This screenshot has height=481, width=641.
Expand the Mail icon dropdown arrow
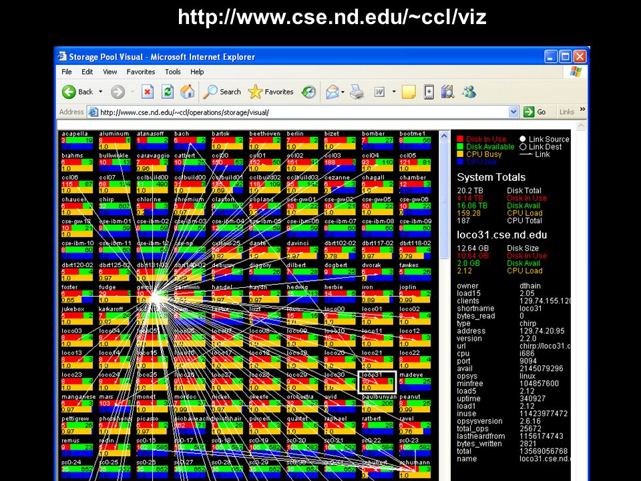(x=343, y=92)
